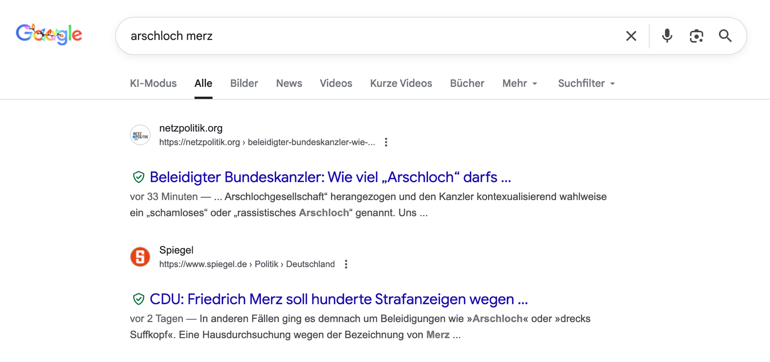
Task: Click the Google logo to go home
Action: point(49,34)
